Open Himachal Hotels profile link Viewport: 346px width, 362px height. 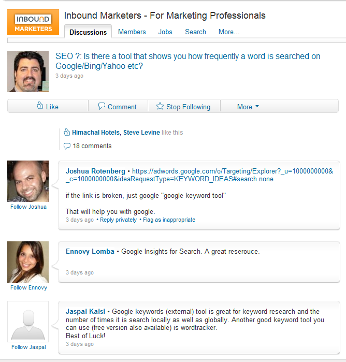pyautogui.click(x=96, y=132)
